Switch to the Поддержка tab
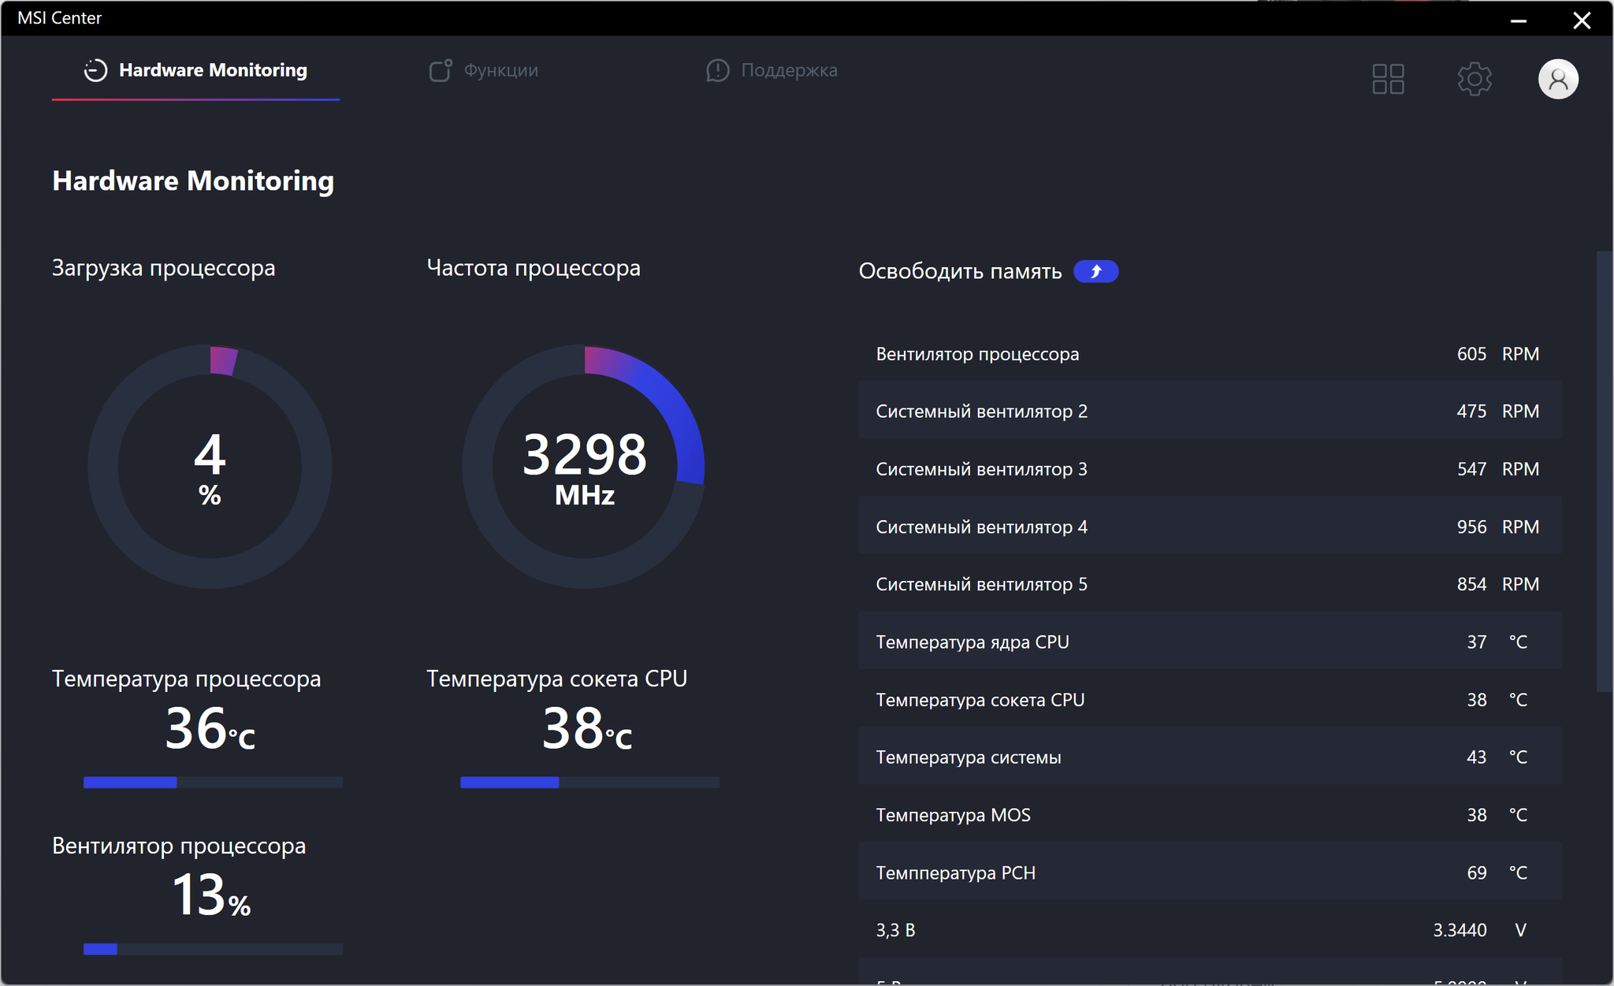The image size is (1614, 986). click(788, 70)
